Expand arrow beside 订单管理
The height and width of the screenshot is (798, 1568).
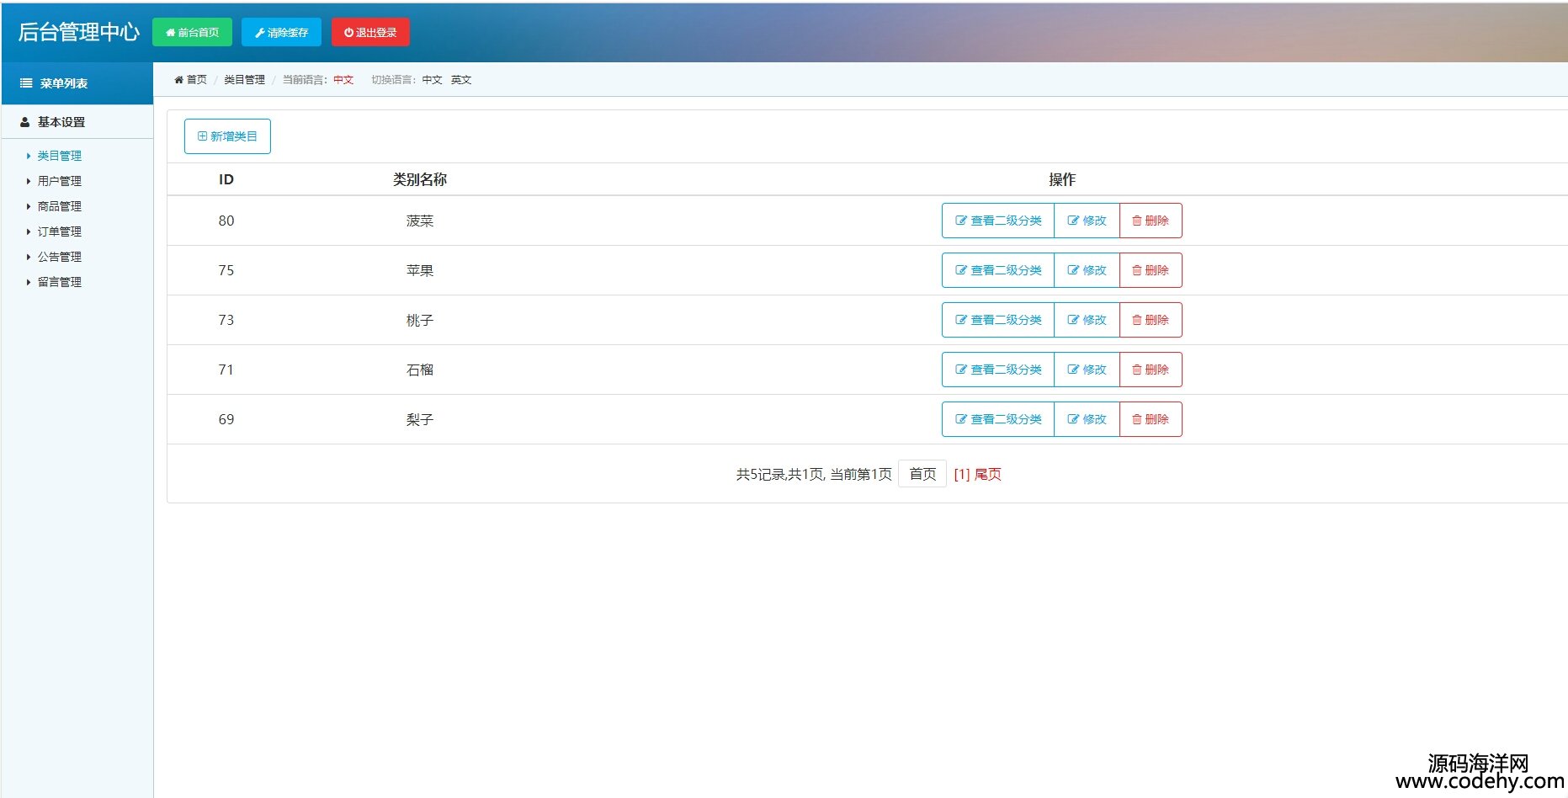[x=29, y=231]
